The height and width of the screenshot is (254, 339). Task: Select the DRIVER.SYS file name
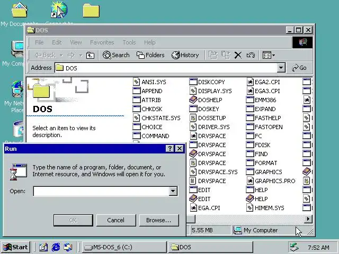tap(214, 127)
